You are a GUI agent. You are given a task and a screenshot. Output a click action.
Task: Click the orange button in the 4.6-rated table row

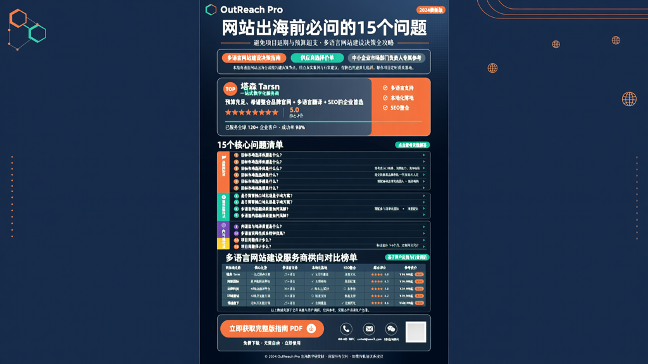tap(419, 303)
